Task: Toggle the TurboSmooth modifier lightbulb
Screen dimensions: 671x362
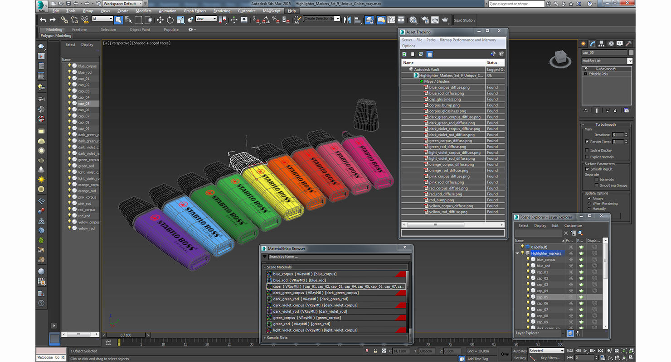Action: pos(585,69)
